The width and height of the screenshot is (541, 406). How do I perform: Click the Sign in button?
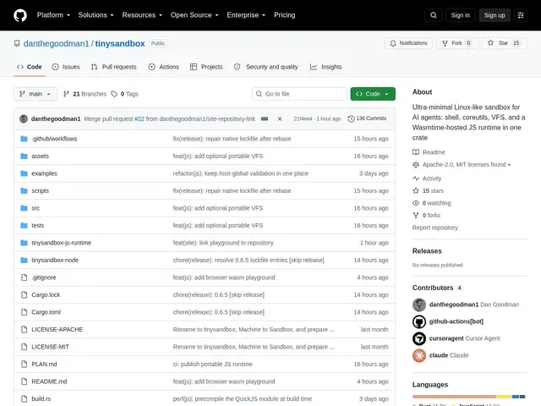tap(460, 15)
